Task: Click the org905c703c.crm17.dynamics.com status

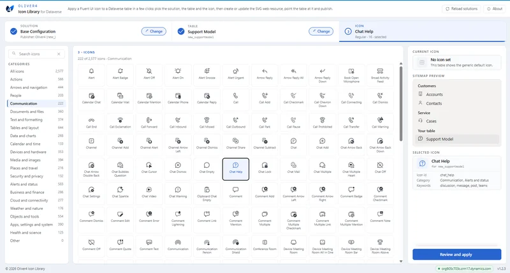Action: click(464, 269)
